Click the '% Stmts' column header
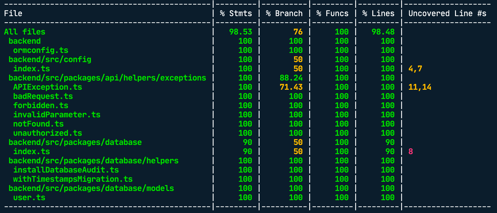The width and height of the screenshot is (497, 213). click(236, 13)
